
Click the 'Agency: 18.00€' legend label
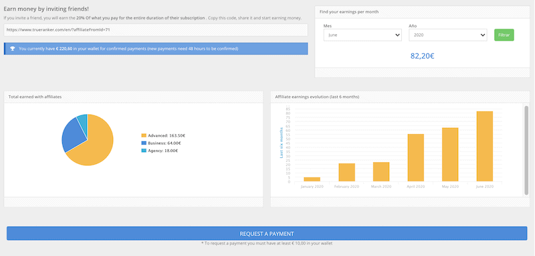[x=163, y=151]
